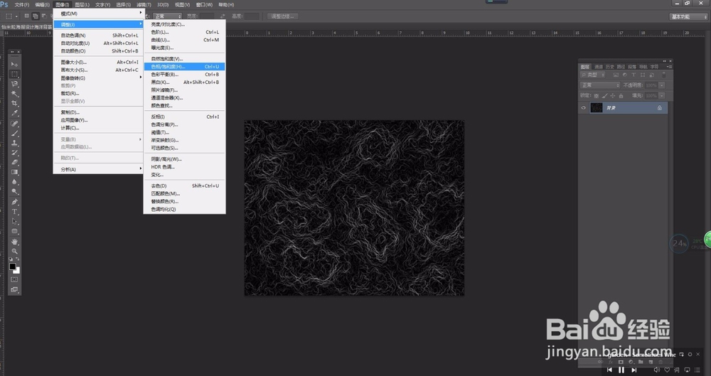The height and width of the screenshot is (376, 711).
Task: Click the 背景 layer thumbnail
Action: [x=597, y=108]
